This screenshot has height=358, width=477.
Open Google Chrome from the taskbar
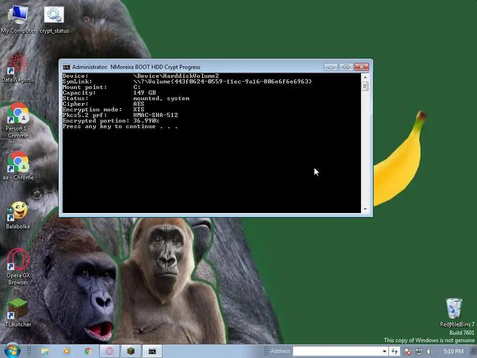88,351
